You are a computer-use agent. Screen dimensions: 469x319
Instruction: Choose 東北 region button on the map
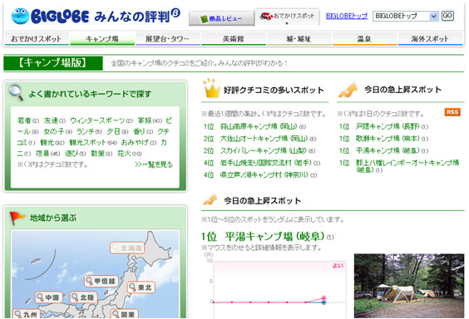(x=141, y=287)
